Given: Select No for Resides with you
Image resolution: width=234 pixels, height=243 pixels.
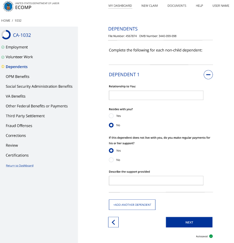Looking at the screenshot, I should click(x=111, y=125).
